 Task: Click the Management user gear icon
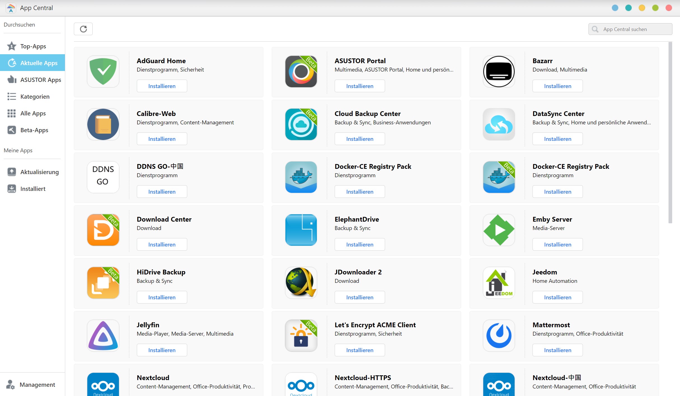10,385
